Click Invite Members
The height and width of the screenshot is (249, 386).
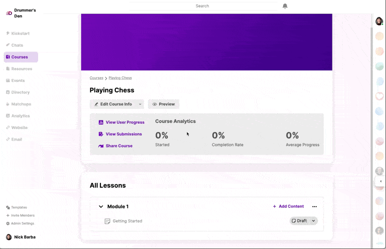click(x=20, y=216)
